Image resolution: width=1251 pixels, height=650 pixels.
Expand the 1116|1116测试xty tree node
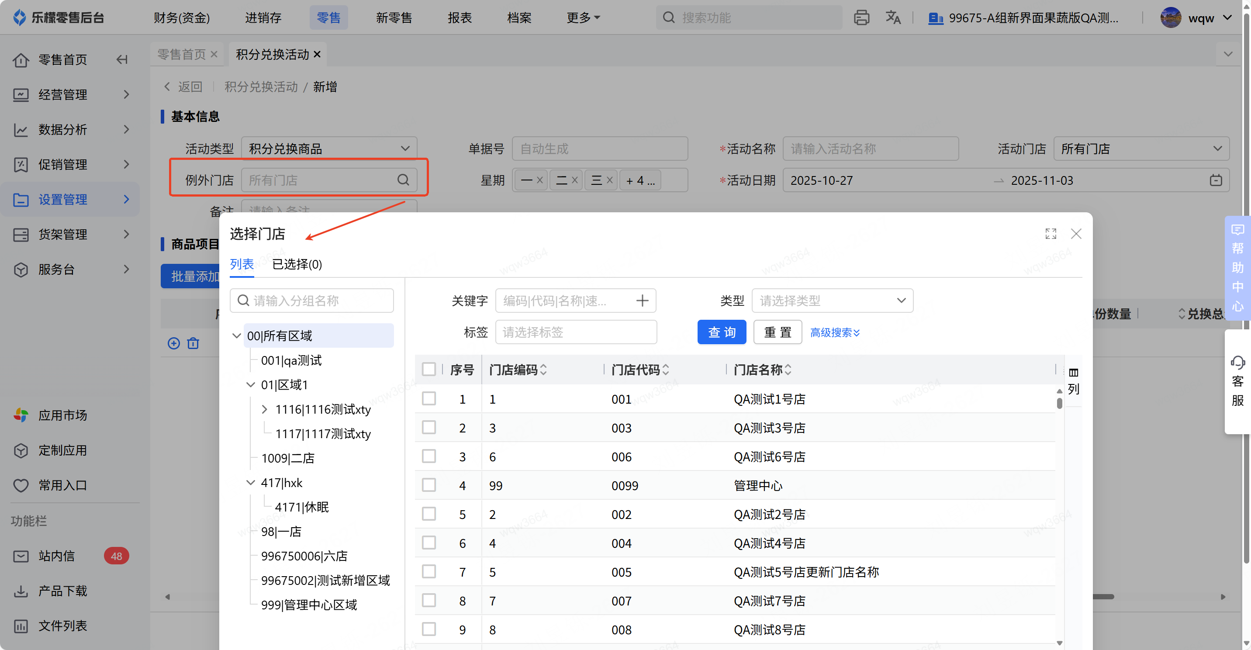point(265,409)
